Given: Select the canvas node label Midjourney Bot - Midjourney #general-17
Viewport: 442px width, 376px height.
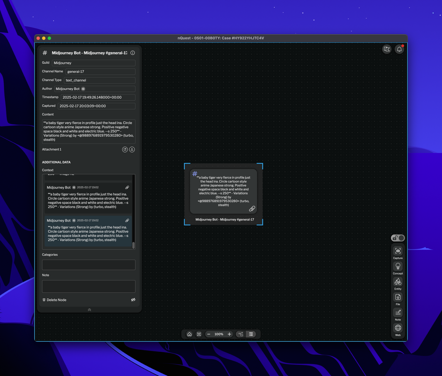Looking at the screenshot, I should (x=225, y=220).
